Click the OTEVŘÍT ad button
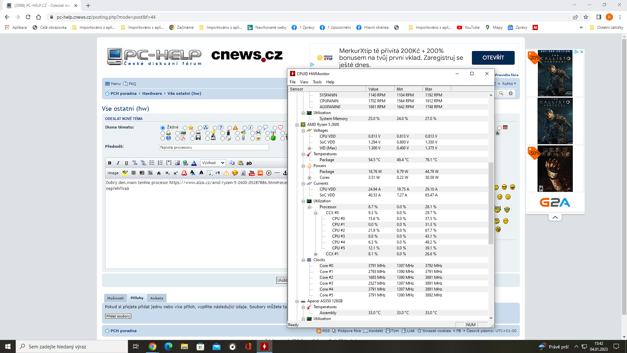The image size is (627, 353). [493, 58]
